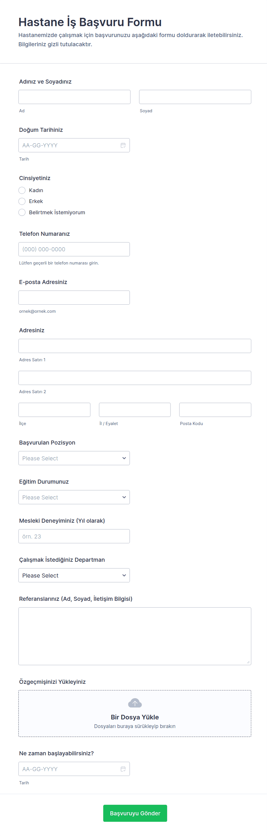Focus the Mesleki Deneyiminiz years field
This screenshot has width=267, height=836.
click(74, 536)
